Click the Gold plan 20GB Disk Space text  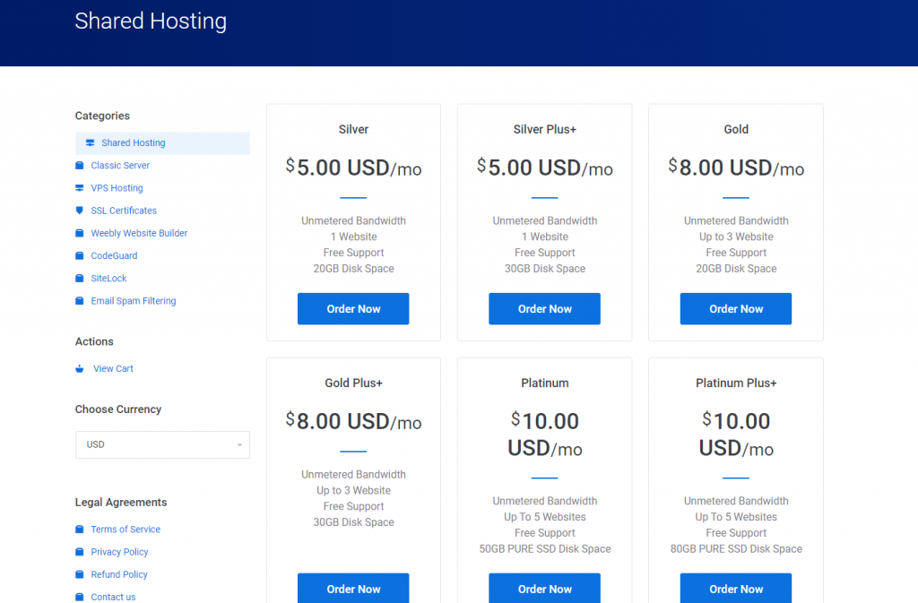(736, 269)
